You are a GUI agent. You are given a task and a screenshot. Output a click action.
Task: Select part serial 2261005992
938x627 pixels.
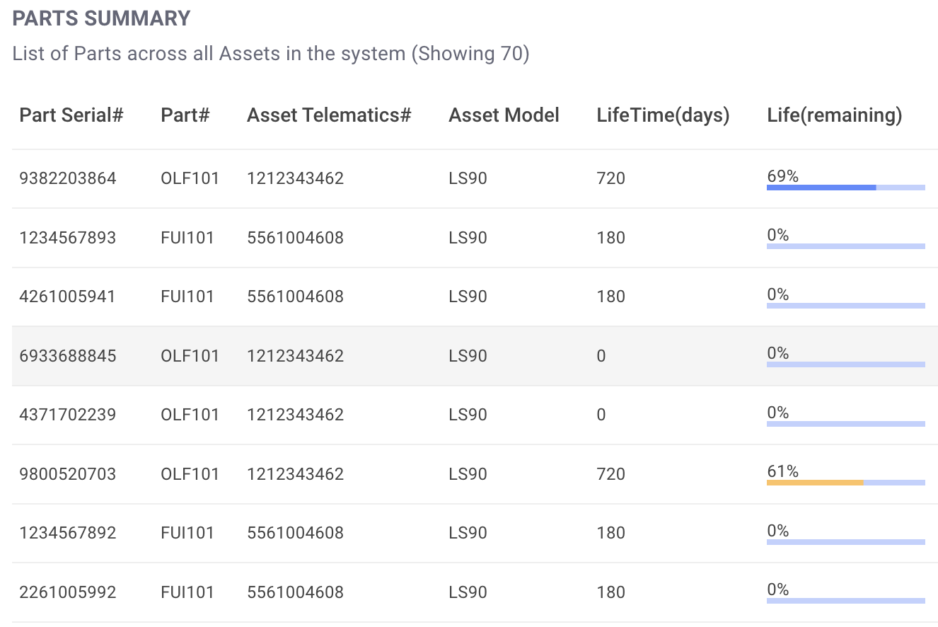tap(68, 592)
